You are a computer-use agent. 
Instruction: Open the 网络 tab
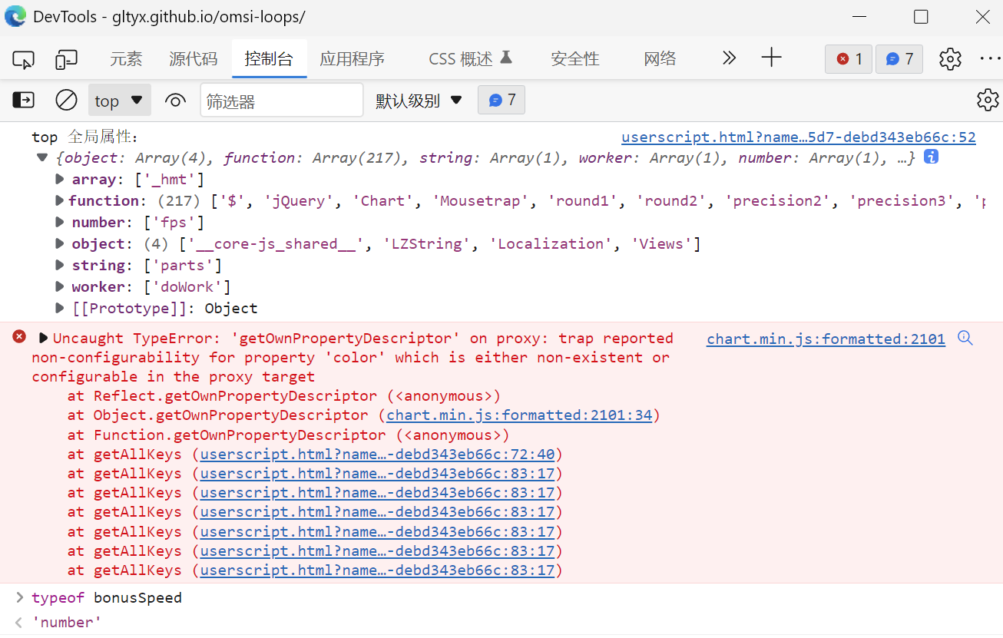(x=660, y=59)
